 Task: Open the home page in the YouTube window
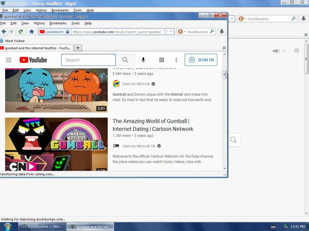point(31,32)
